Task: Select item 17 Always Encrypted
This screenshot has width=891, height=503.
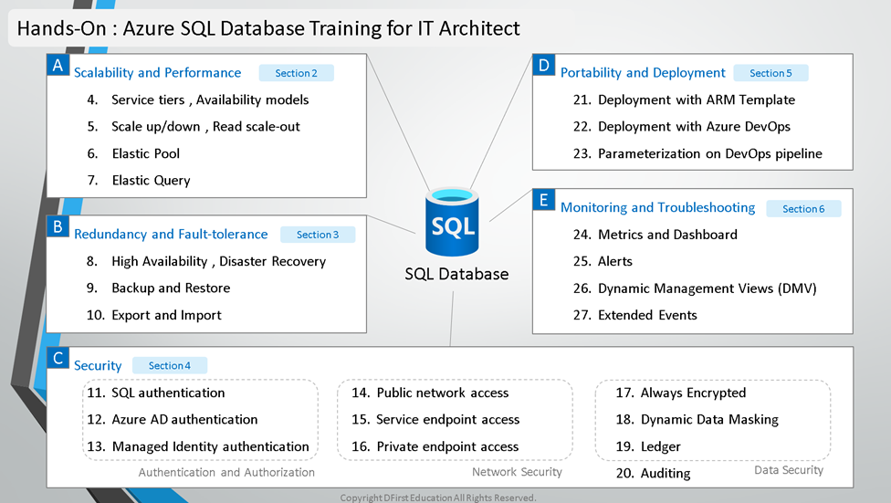Action: [x=681, y=393]
